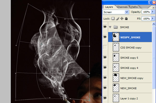Hide the SMOKE copy 5 layer

click(x=105, y=57)
